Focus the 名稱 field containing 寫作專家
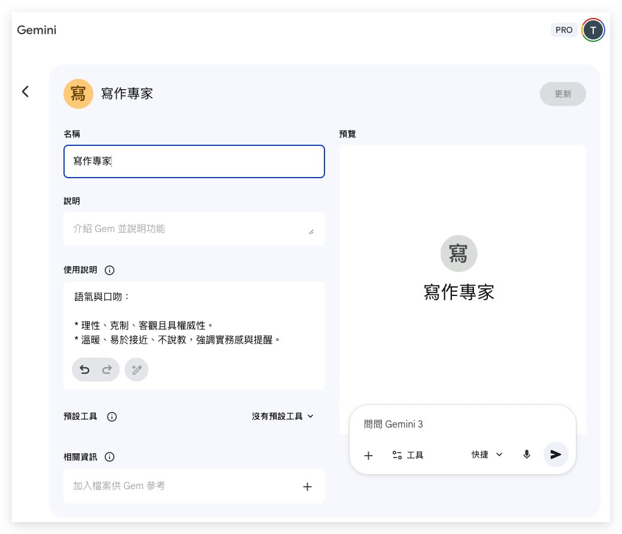This screenshot has height=534, width=622. point(194,161)
